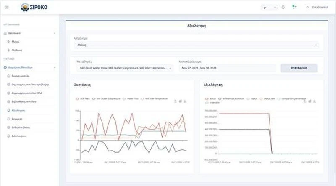Click the hamburger menu icon beside the logo
336x186 pixels.
[x=6, y=7]
